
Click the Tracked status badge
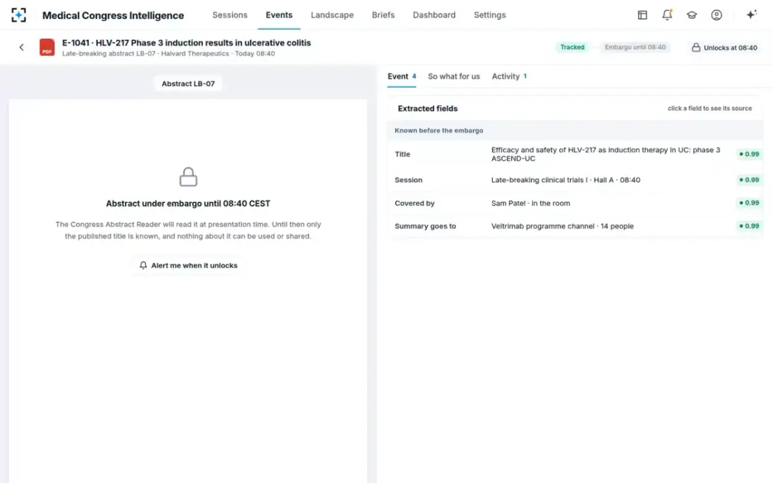click(572, 47)
